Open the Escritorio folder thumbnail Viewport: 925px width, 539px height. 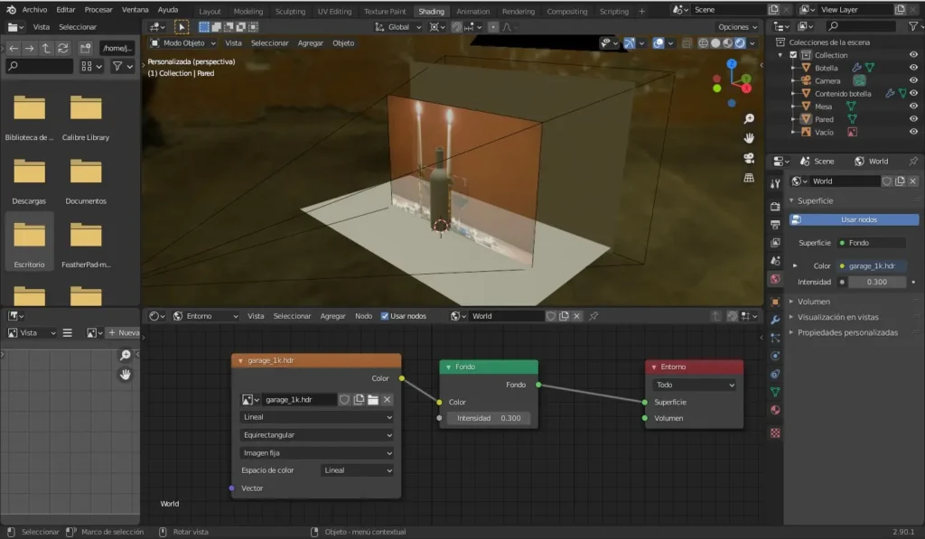[x=30, y=242]
